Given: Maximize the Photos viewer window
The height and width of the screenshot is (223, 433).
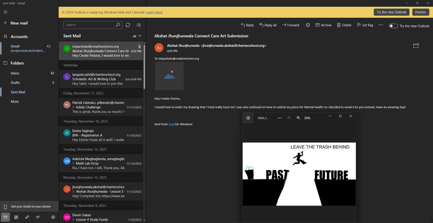Looking at the screenshot, I should point(340,116).
